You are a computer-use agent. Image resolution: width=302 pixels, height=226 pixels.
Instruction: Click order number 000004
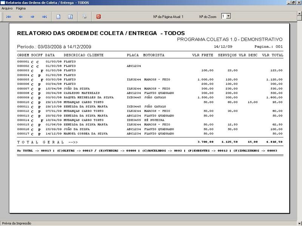(23, 75)
